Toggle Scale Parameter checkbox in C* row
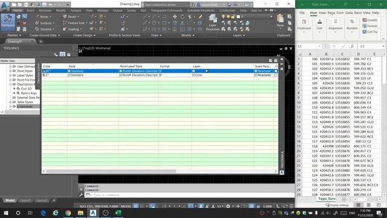387x218 pixels. (x=256, y=75)
